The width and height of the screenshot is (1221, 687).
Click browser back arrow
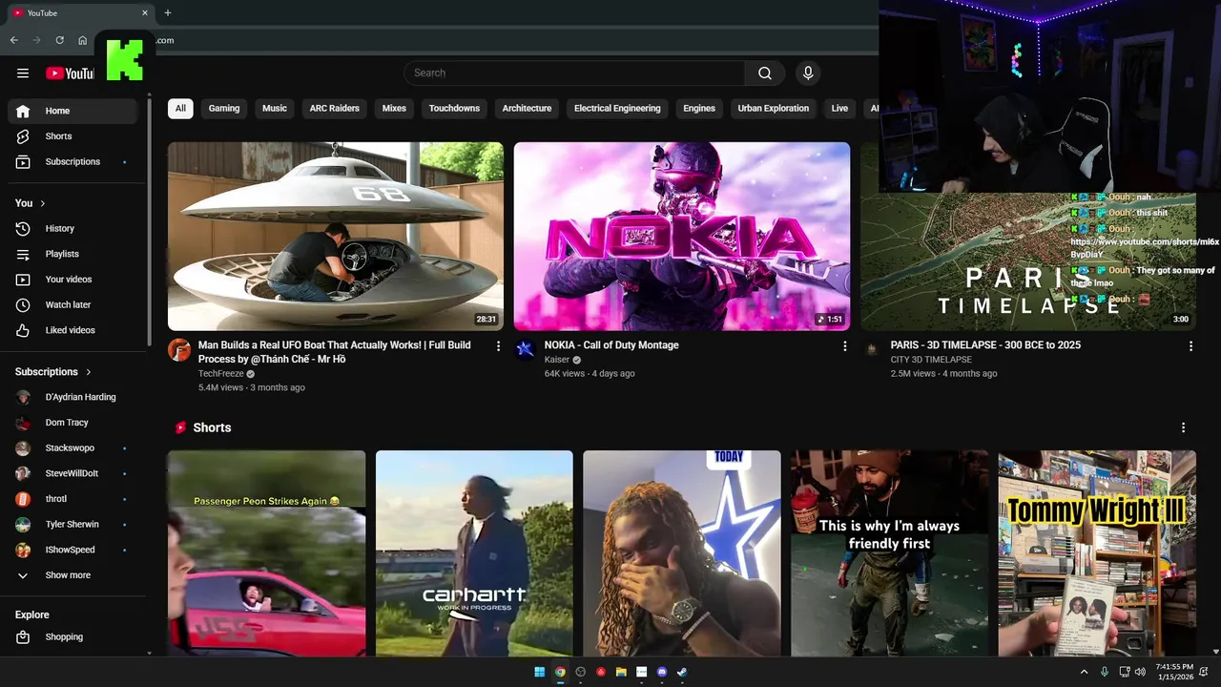(13, 40)
